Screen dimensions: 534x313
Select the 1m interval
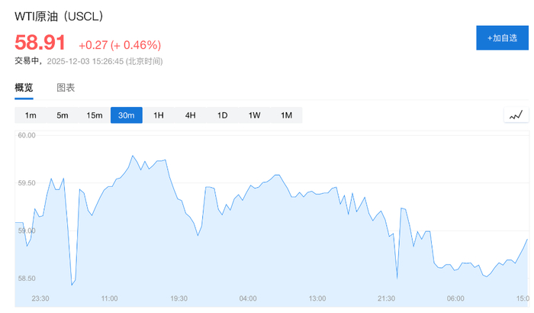(x=31, y=115)
